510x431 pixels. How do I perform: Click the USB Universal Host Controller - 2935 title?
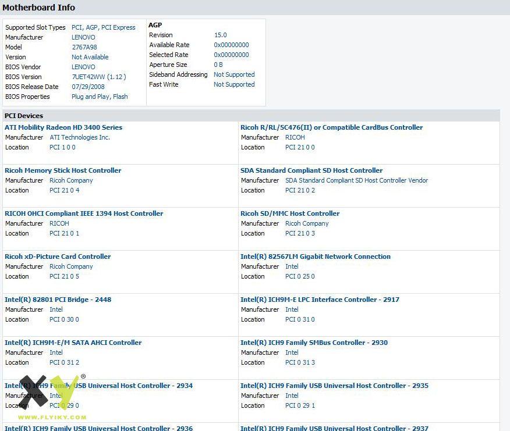334,386
